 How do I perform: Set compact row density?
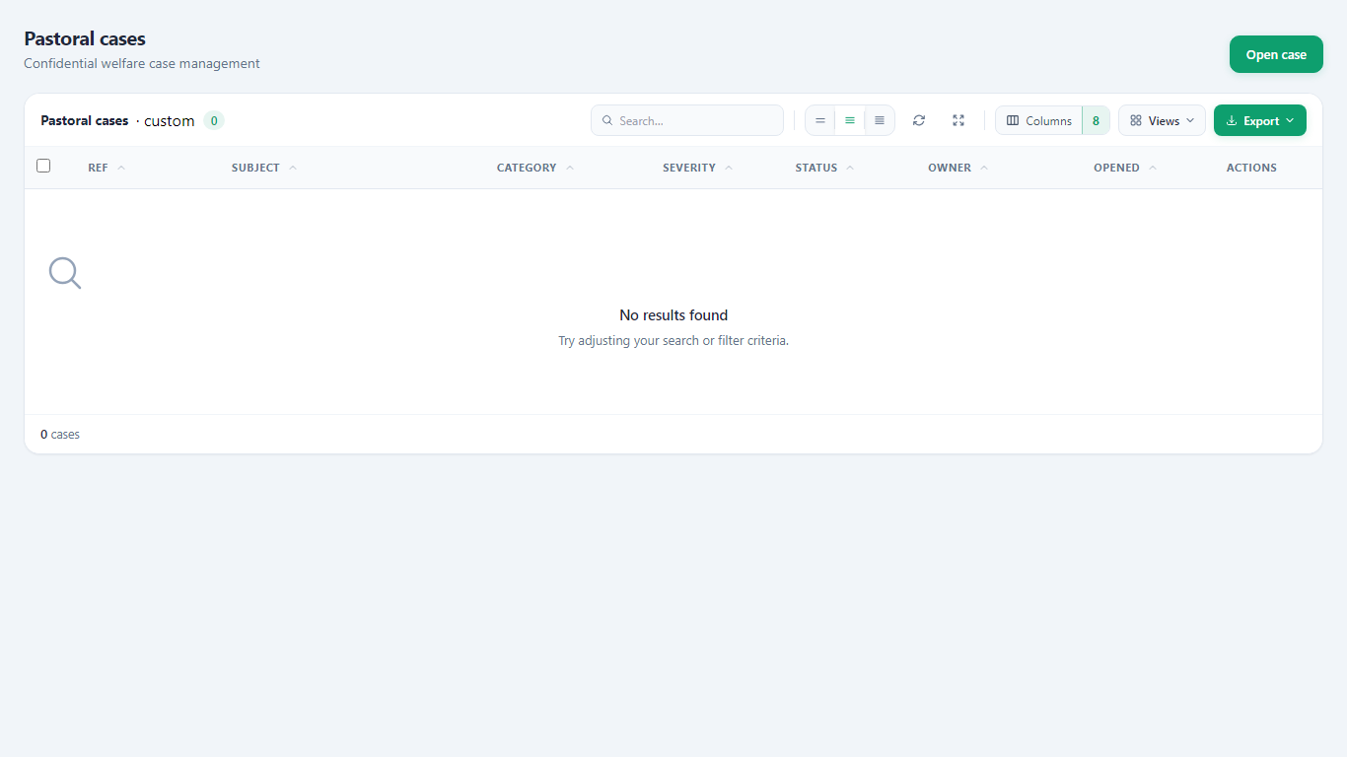coord(820,120)
